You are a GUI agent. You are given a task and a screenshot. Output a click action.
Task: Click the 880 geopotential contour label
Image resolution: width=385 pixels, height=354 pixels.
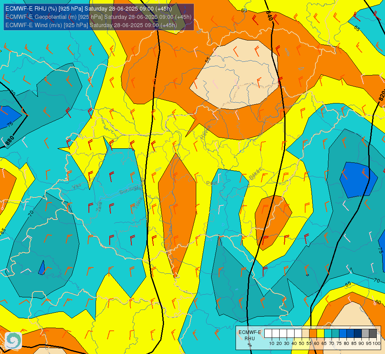coord(9,141)
